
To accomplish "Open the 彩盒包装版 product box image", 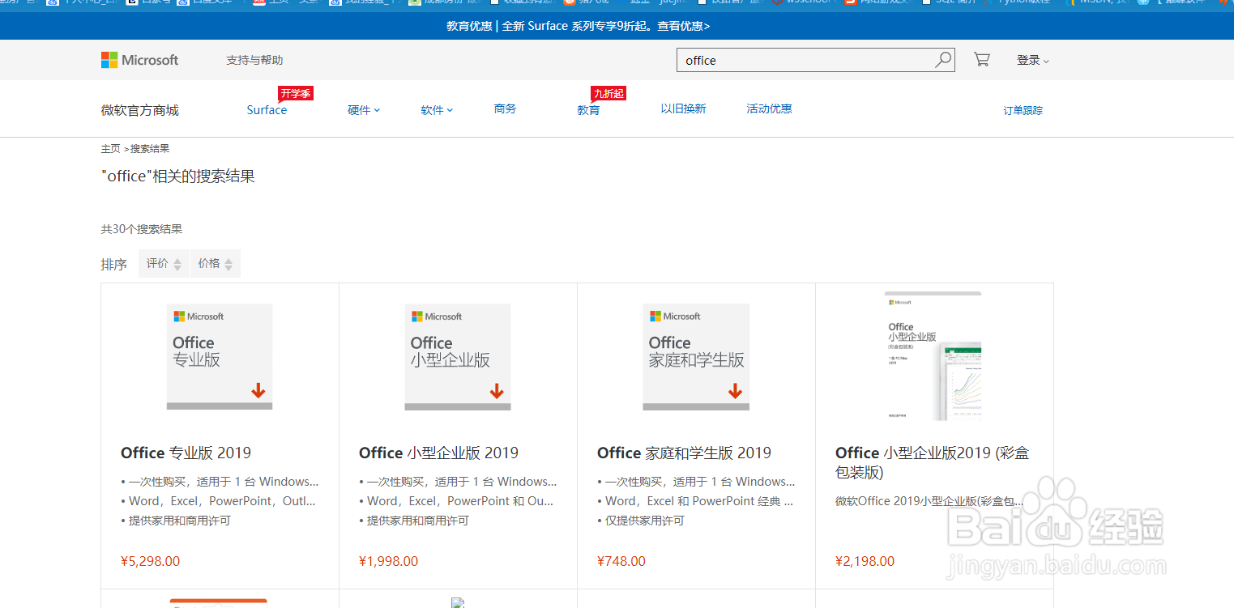I will coord(933,356).
